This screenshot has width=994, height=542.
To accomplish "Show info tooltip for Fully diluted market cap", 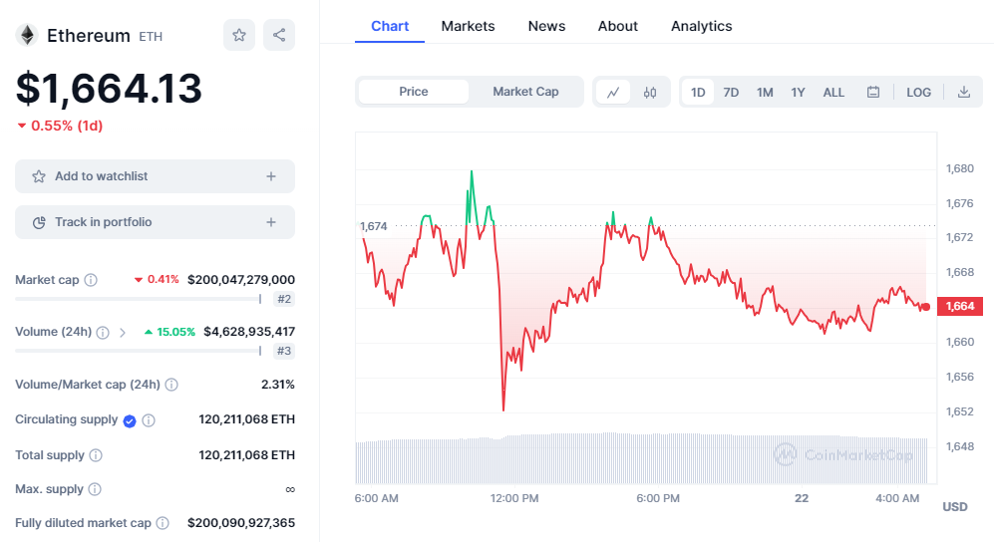I will tap(163, 523).
